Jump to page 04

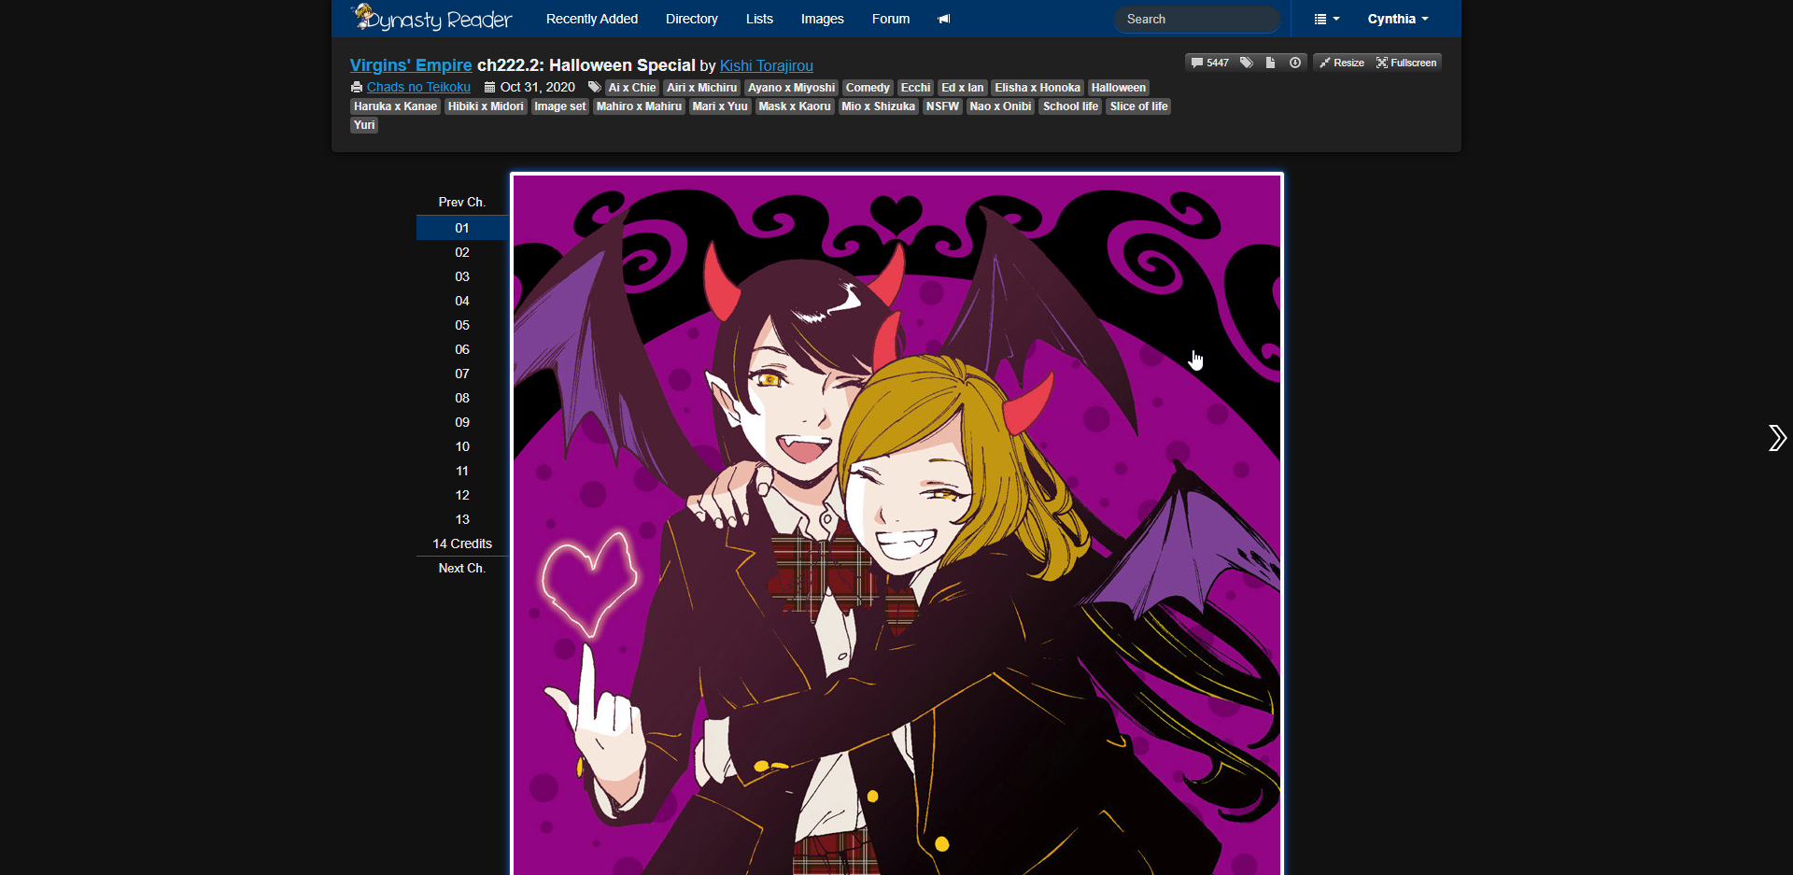[x=462, y=301]
